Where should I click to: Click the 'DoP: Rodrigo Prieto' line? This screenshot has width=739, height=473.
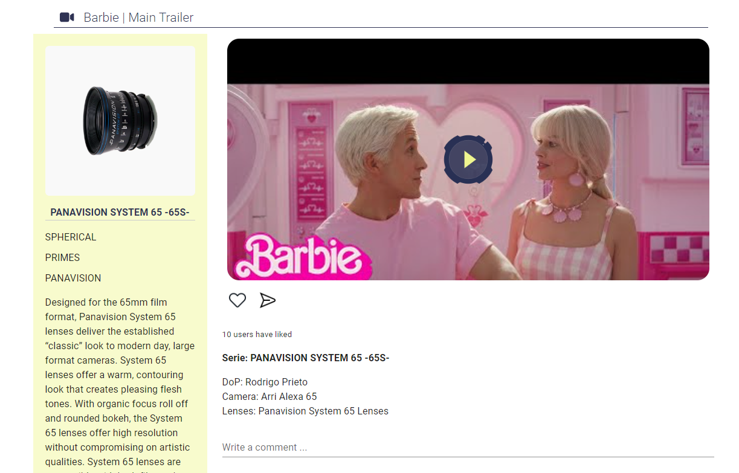265,382
